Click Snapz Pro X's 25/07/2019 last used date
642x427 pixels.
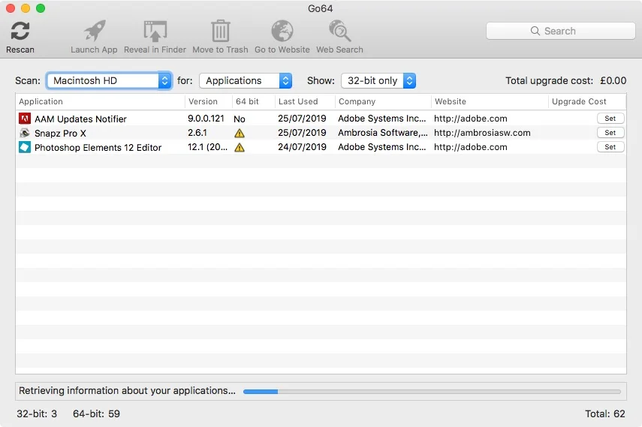[302, 133]
